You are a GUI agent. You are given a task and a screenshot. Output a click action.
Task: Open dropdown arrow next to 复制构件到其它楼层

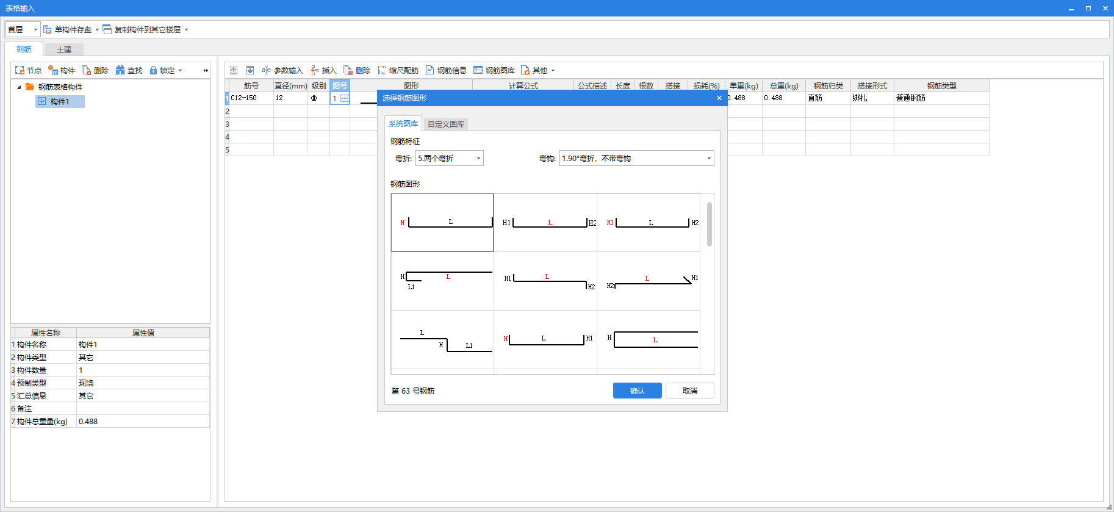(186, 29)
